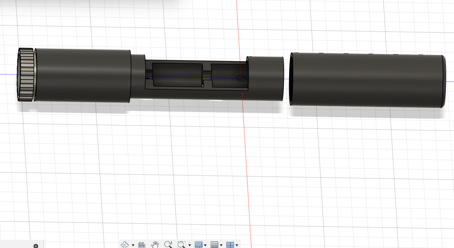Screen dimensions: 454x248
Task: Select the Orbit tool in the navigation bar
Action: [125, 244]
